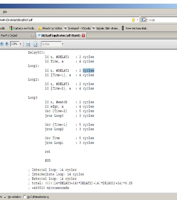
Task: Select the fit width icon
Action: [x=28, y=44]
